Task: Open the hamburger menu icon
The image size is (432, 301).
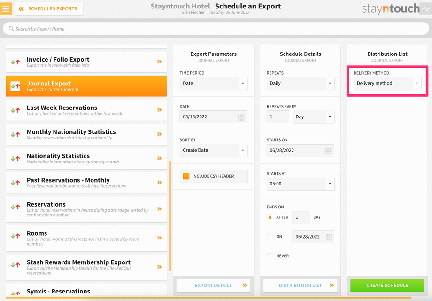Action: pos(6,8)
